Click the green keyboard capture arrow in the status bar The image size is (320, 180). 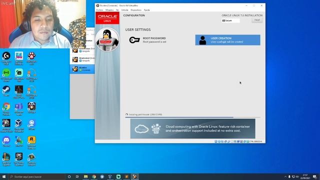coord(248,141)
